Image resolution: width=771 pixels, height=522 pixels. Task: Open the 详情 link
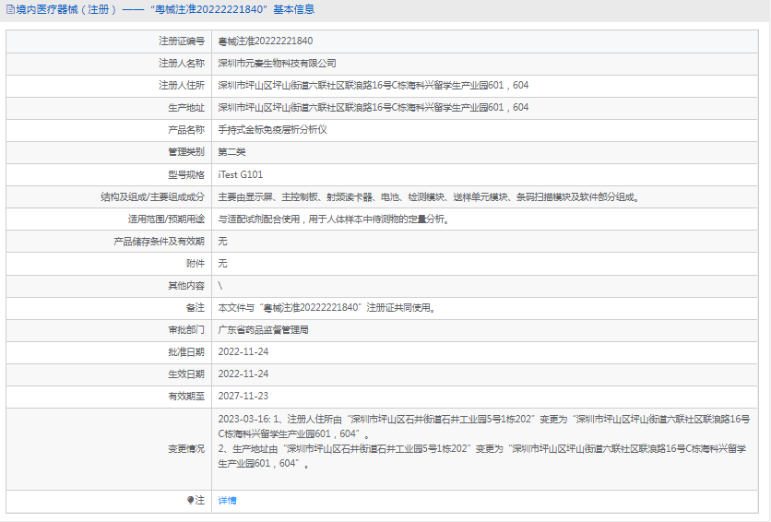tap(227, 501)
